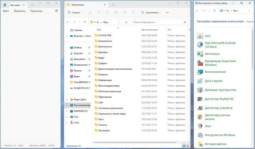
Task: Click the search field in Программы
Action: [158, 22]
